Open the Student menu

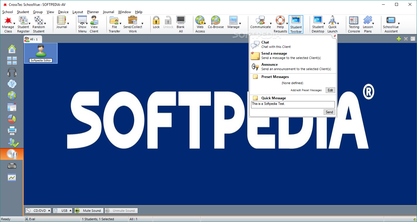tap(23, 12)
